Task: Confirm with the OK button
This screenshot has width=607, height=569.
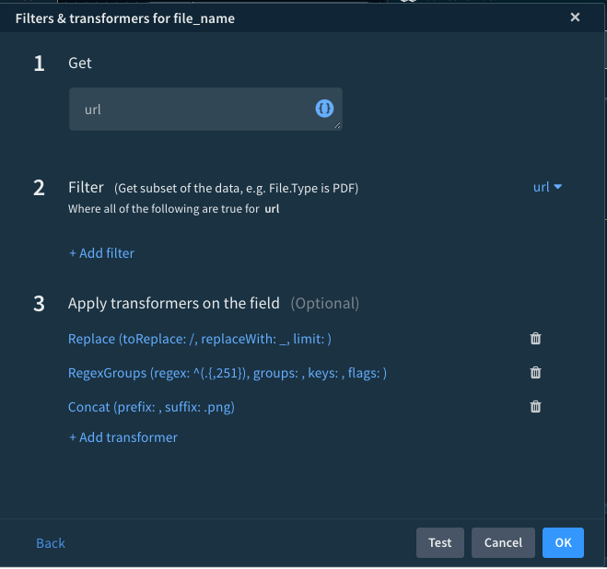Action: tap(563, 542)
